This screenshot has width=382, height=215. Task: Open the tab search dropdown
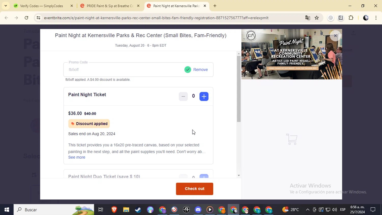6,6
